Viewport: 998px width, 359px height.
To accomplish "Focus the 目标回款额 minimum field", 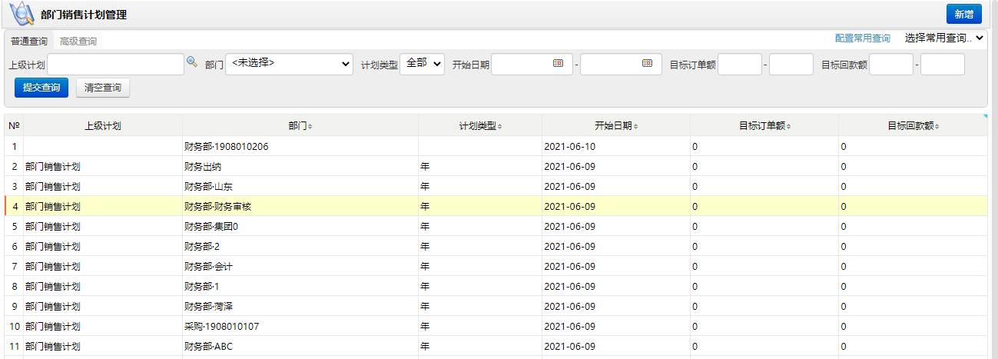I will (x=891, y=65).
